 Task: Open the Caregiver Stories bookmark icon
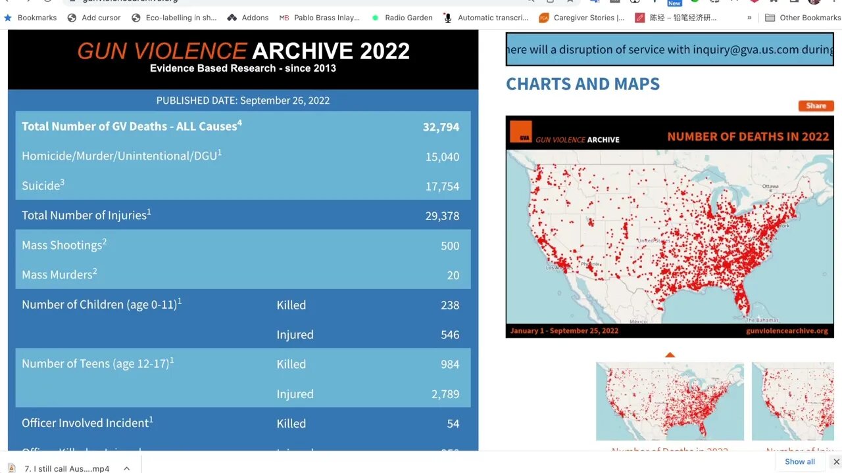tap(544, 18)
